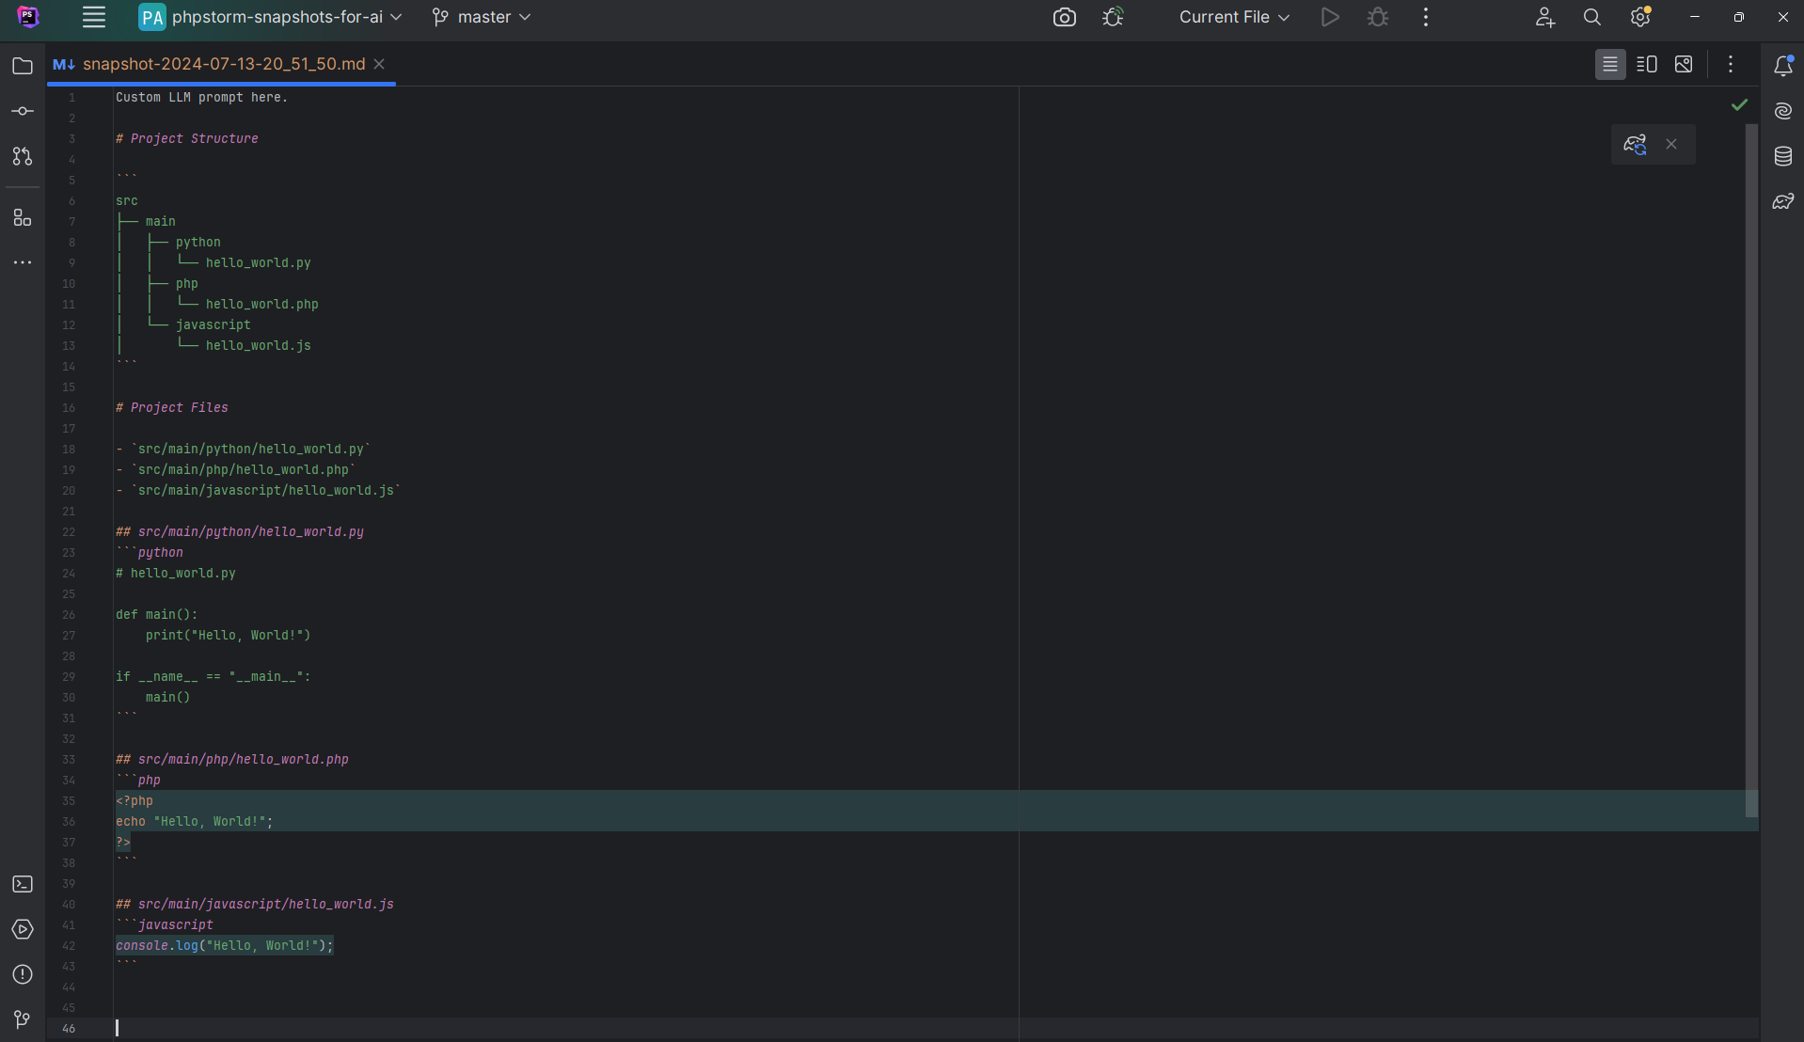Click the console.log("Hello, World!") line
The height and width of the screenshot is (1042, 1804).
[x=224, y=945]
